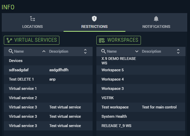Switch to the Notifications tab
190x136 pixels.
pos(156,22)
